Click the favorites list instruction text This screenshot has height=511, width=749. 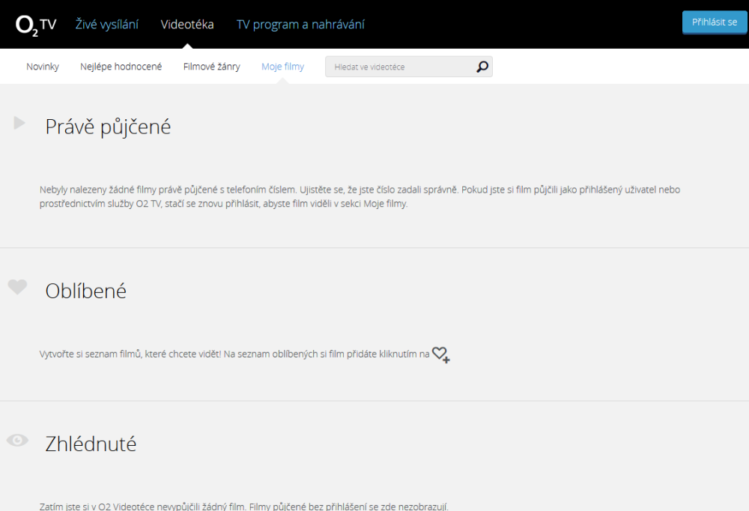coord(234,354)
